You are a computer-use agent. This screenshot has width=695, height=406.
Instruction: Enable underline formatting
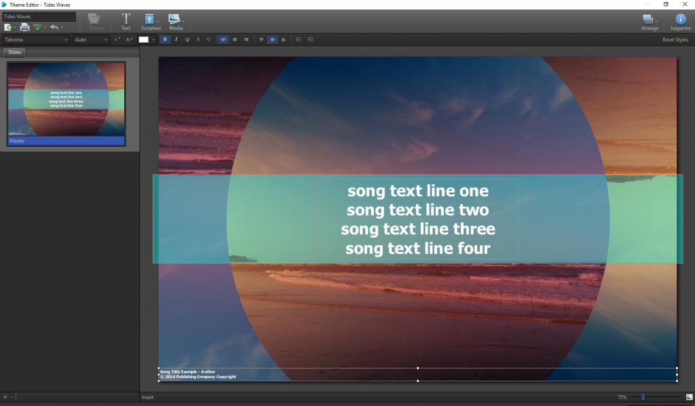click(187, 39)
